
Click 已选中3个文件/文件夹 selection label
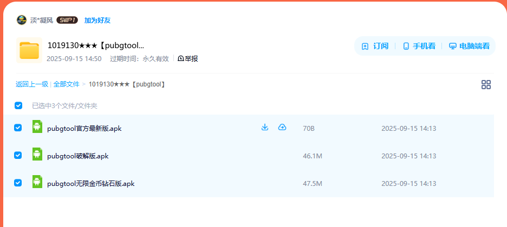64,106
